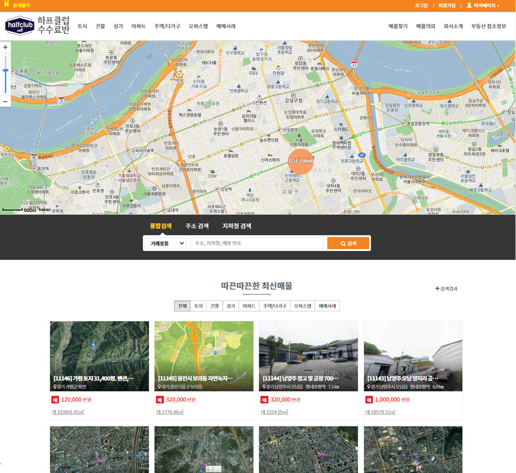Click the plus icon beside 검색결과
This screenshot has height=473, width=516.
[x=437, y=289]
